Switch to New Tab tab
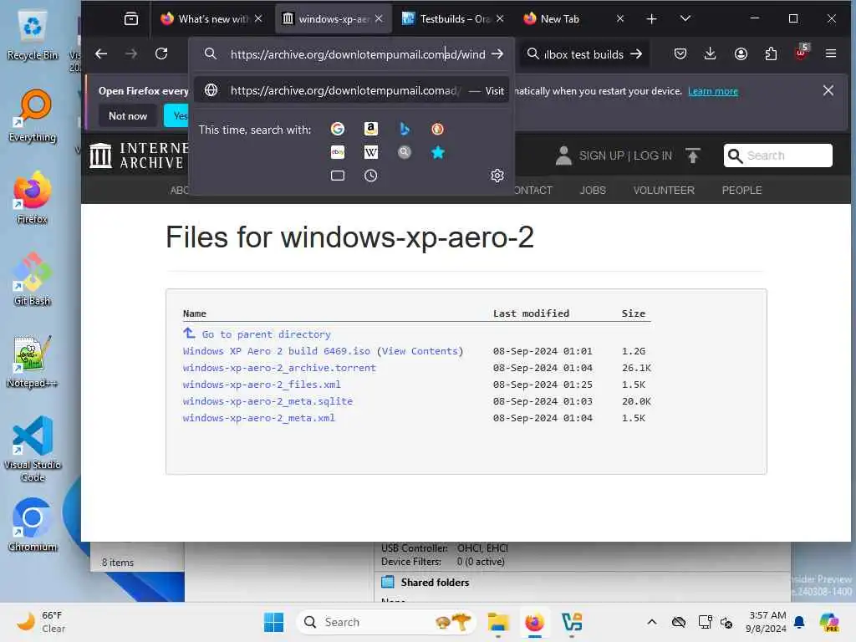This screenshot has height=642, width=856. [x=573, y=18]
